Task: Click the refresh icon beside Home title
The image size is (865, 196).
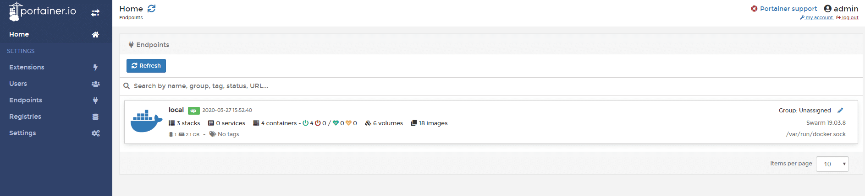Action: pos(152,9)
